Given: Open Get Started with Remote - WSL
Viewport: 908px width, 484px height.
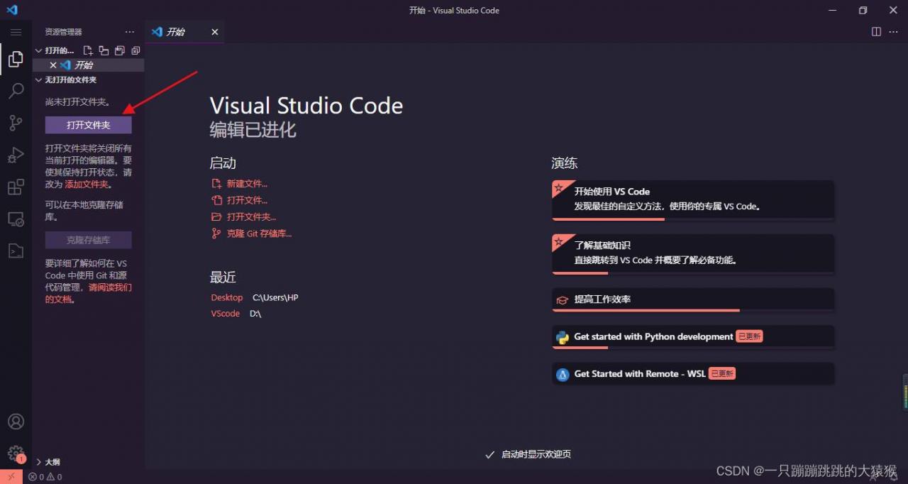Looking at the screenshot, I should 693,373.
